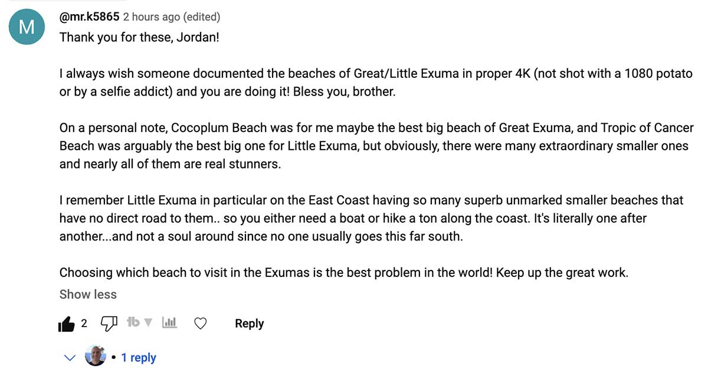Viewport: 708px width, 376px height.
Task: Open the teal M profile avatar
Action: pos(28,27)
